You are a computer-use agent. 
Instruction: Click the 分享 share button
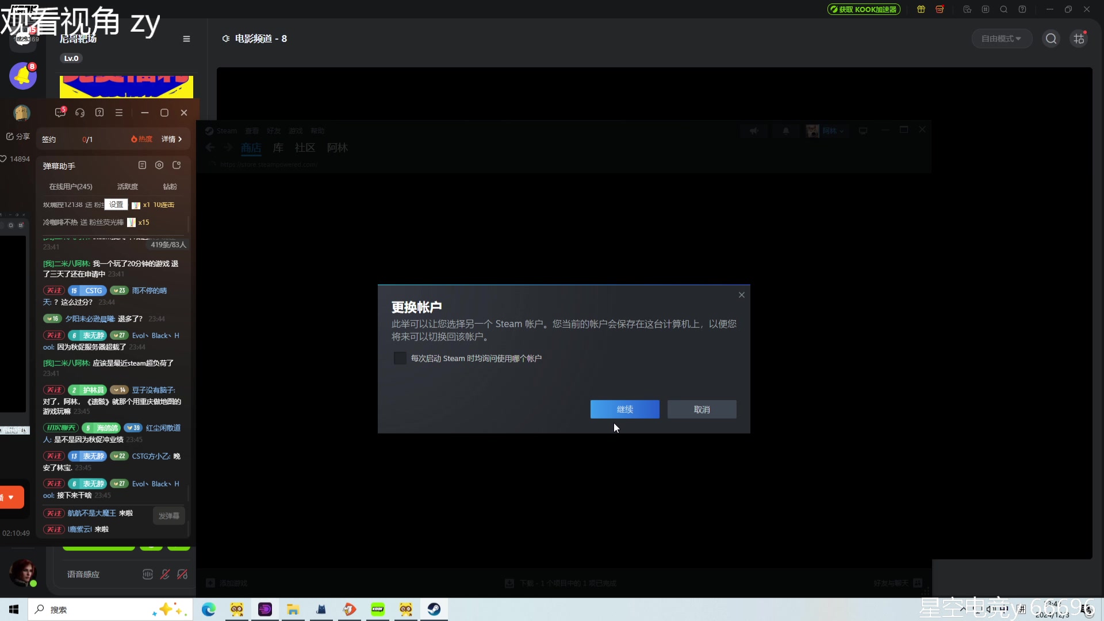tap(18, 136)
